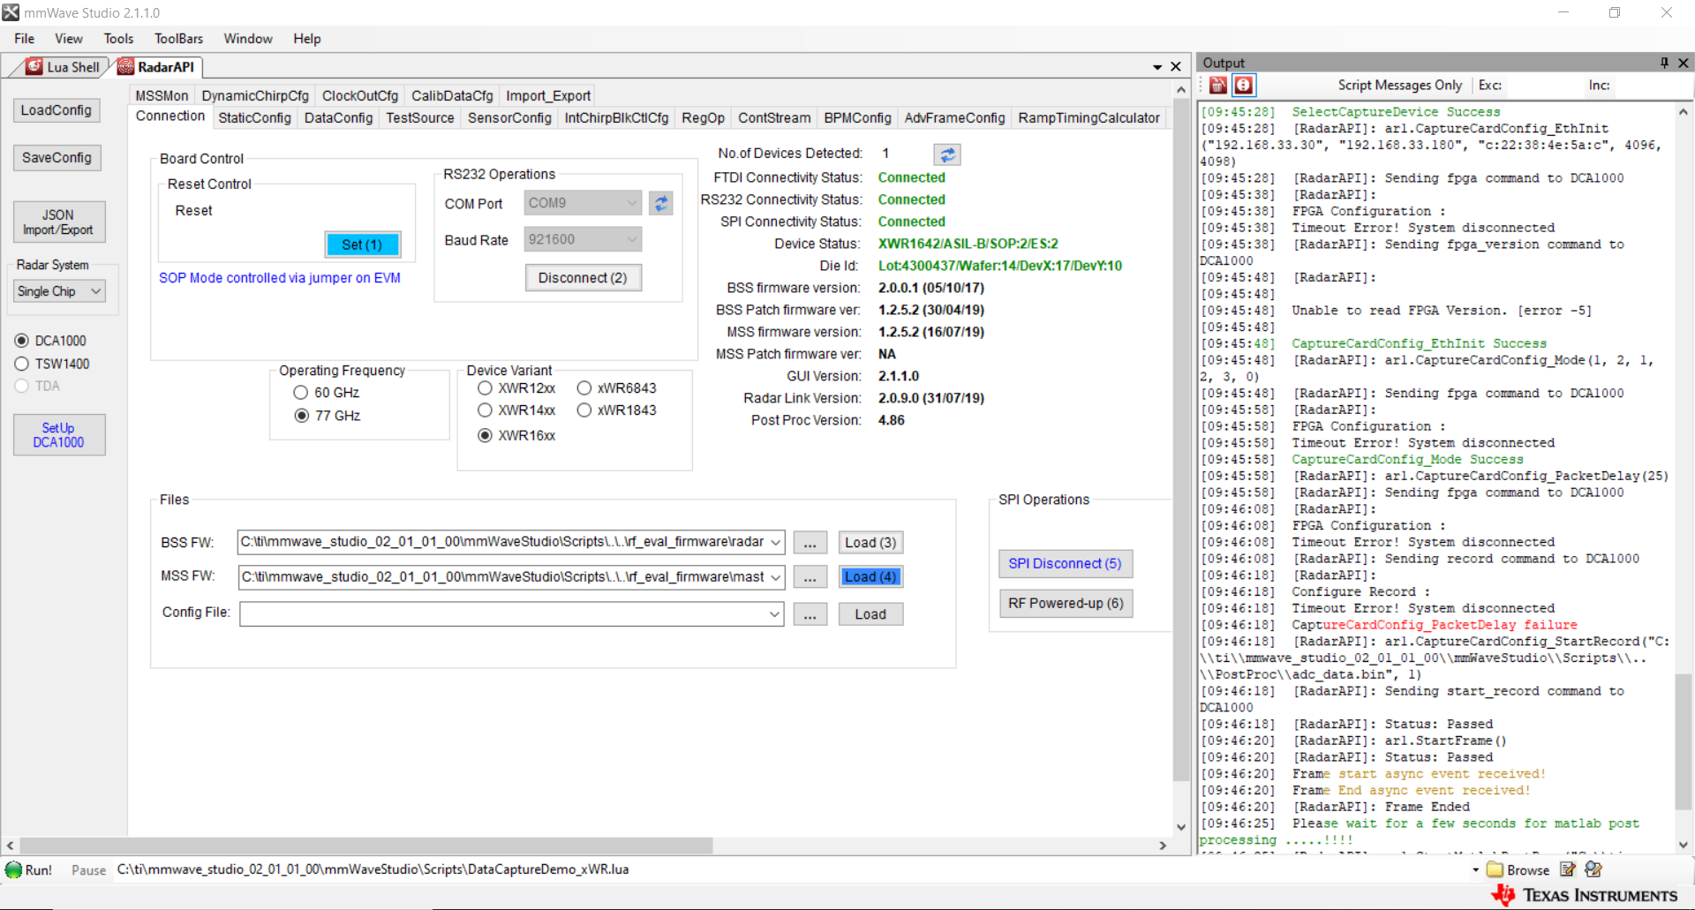Click the mmWave Studio title bar app icon
Viewport: 1695px width, 910px height.
tap(11, 12)
